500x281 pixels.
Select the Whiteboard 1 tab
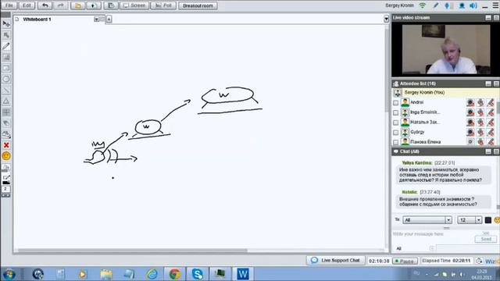point(37,20)
